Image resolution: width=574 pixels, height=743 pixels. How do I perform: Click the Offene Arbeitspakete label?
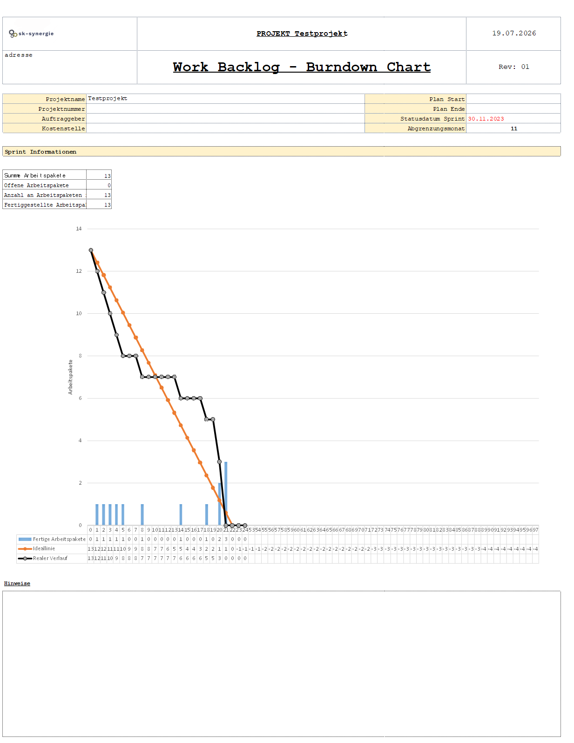(36, 185)
